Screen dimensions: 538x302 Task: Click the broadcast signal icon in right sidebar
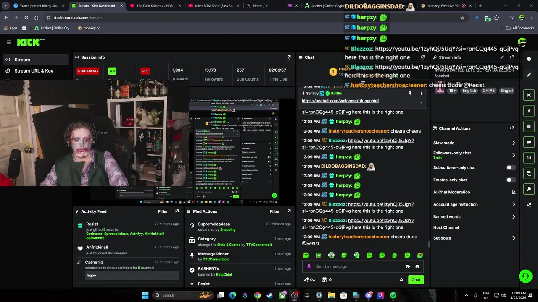[x=529, y=158]
